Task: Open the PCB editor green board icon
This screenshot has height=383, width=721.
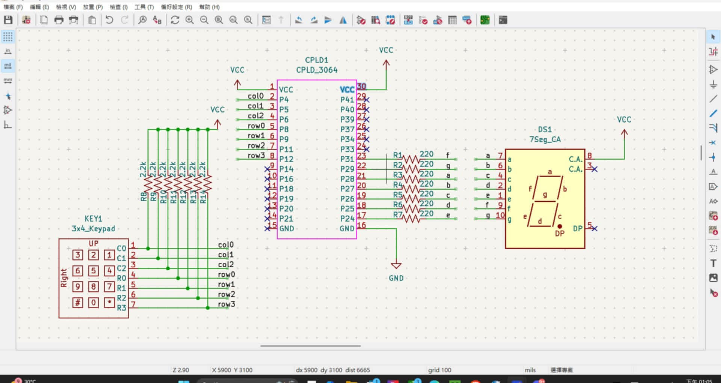Action: (x=485, y=20)
